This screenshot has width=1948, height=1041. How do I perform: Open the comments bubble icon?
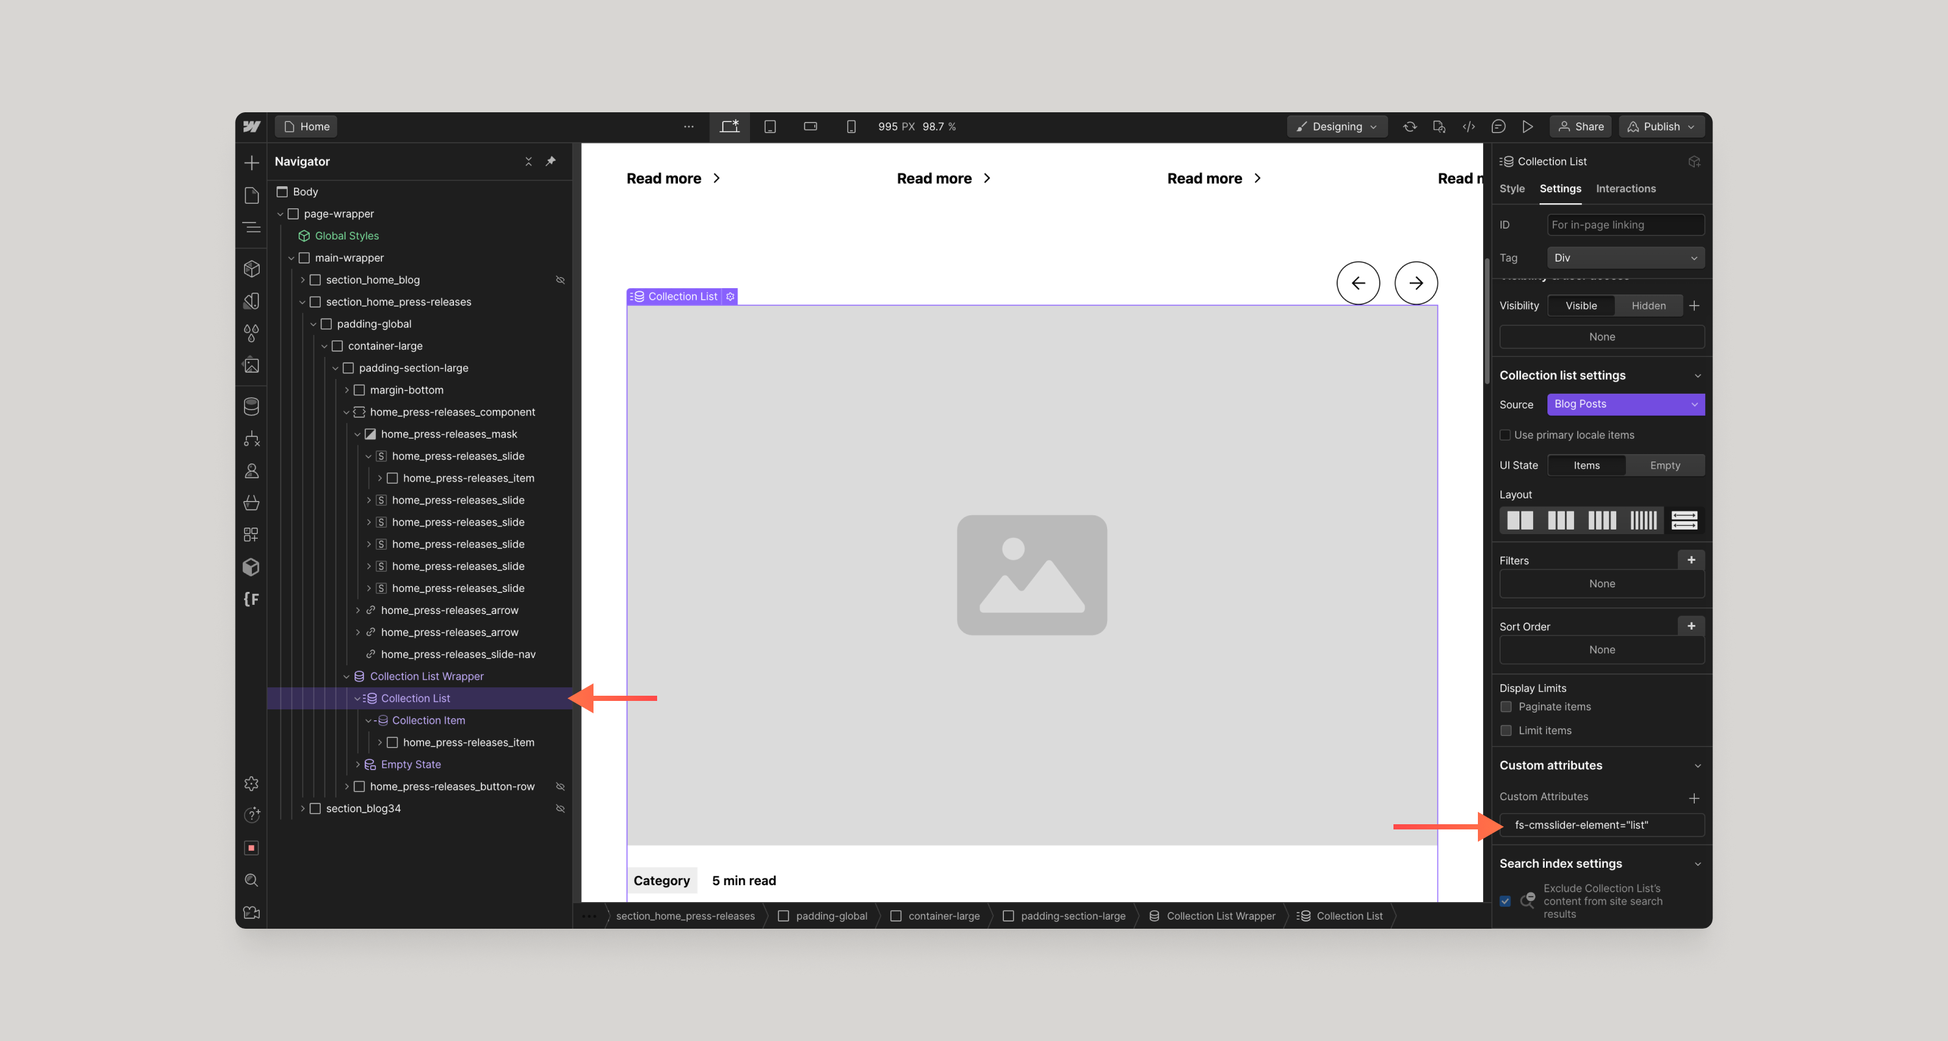1498,127
